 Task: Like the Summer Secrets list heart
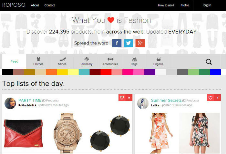[x=211, y=98]
